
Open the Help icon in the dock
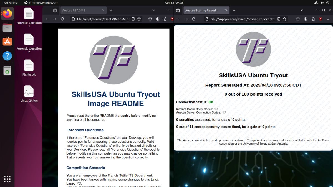(x=7, y=56)
